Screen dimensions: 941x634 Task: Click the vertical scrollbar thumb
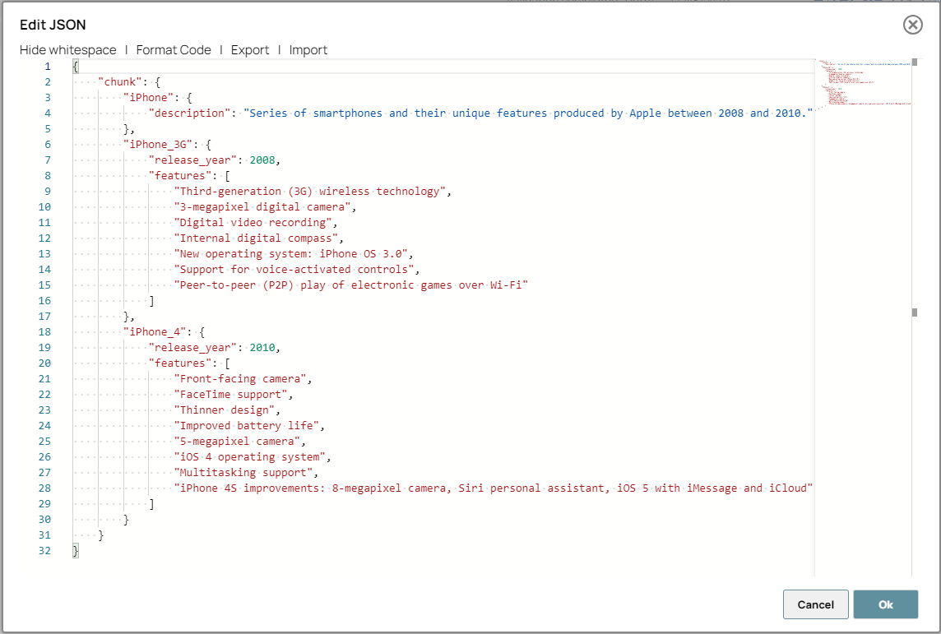click(914, 313)
